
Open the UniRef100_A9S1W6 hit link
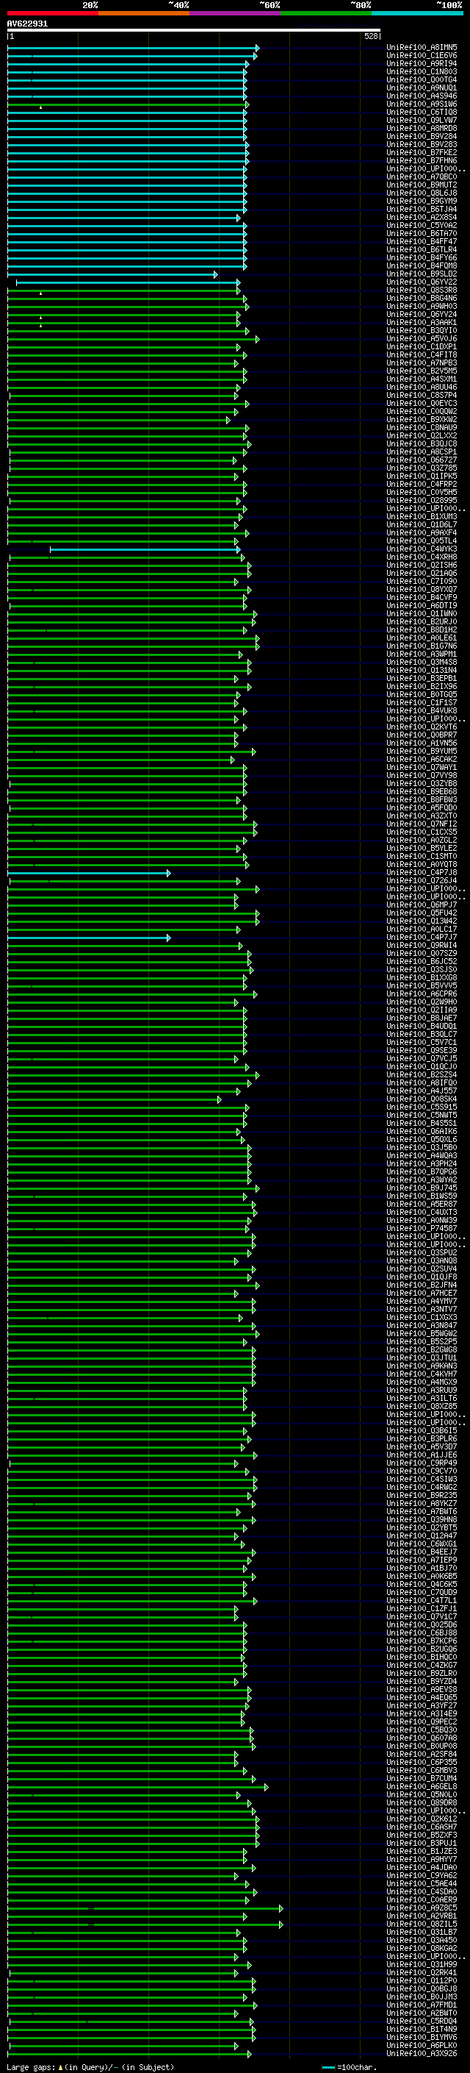422,104
